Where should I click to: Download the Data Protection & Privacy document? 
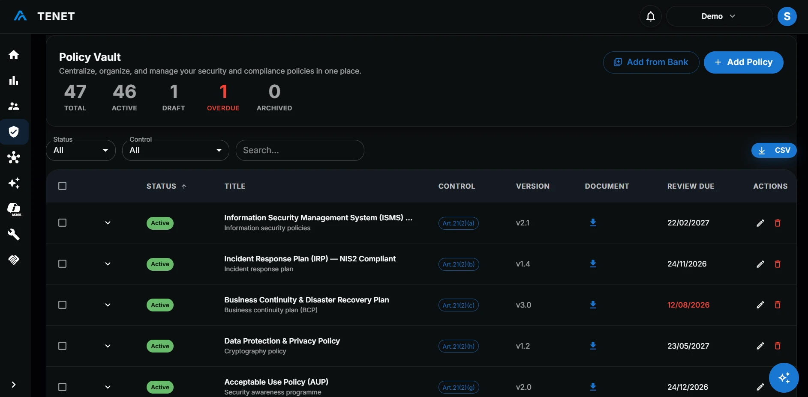[x=593, y=346]
